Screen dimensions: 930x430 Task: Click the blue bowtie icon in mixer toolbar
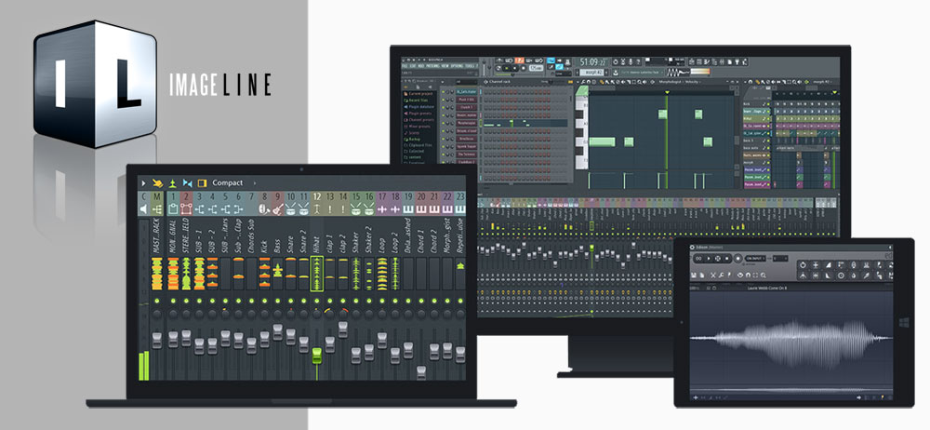pyautogui.click(x=188, y=183)
